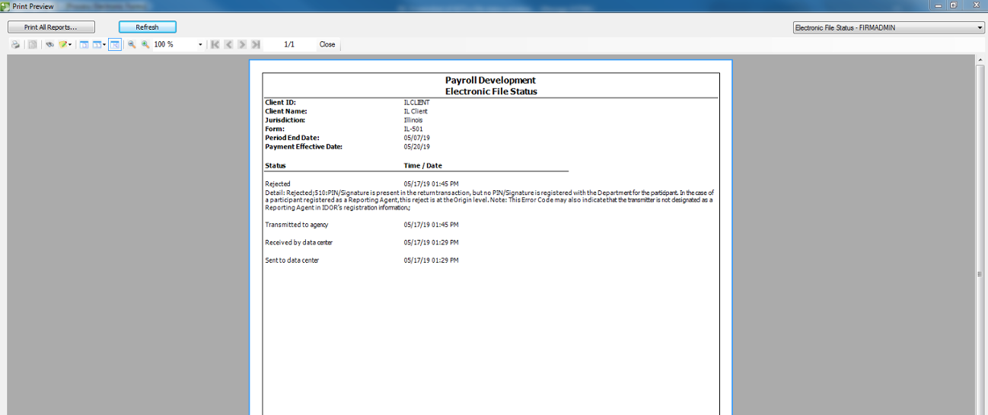Screen dimensions: 988x415
Task: Click the previous page arrow
Action: pos(229,45)
